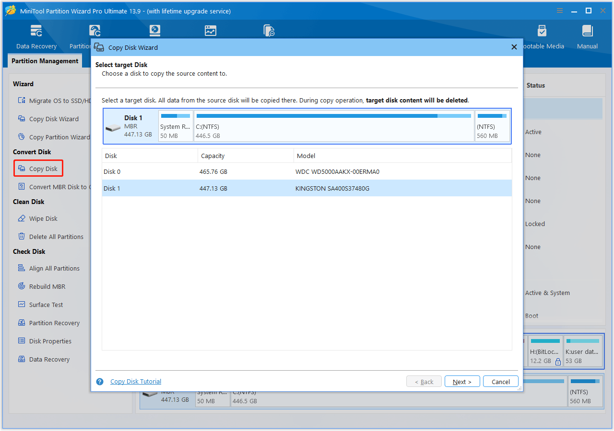Close the Copy Disk Wizard dialog
The height and width of the screenshot is (431, 614).
tap(514, 47)
